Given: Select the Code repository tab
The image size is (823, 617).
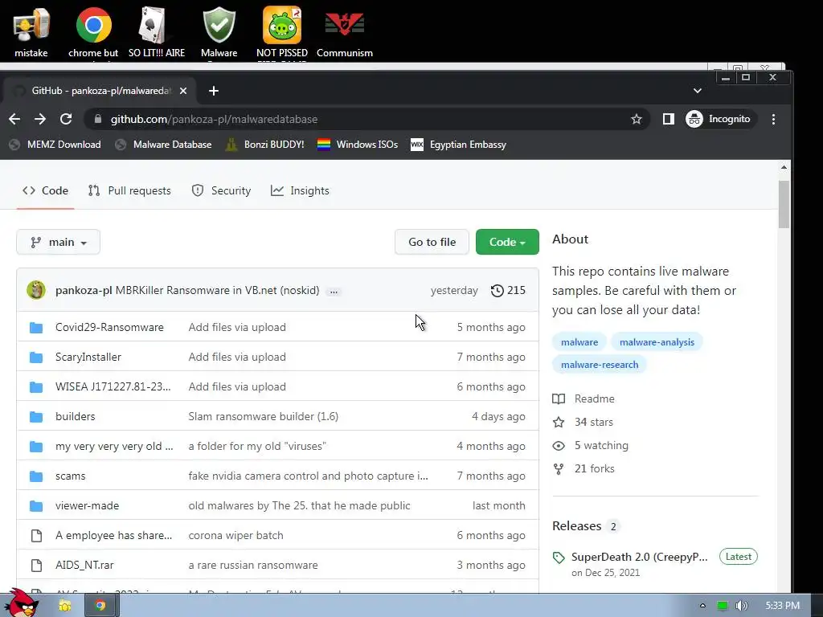Looking at the screenshot, I should [x=45, y=190].
